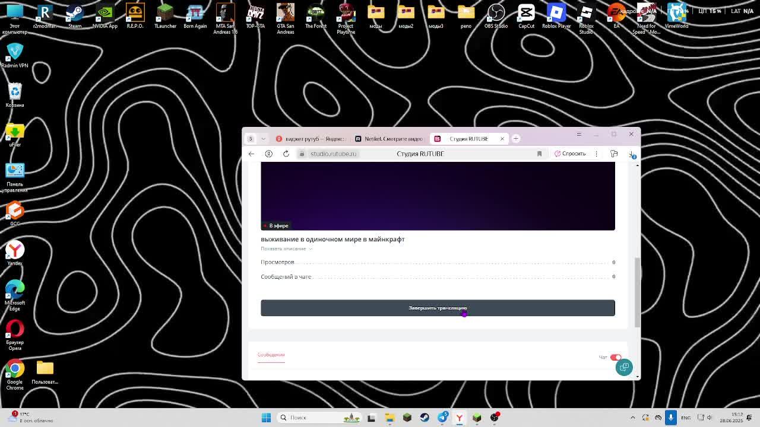Viewport: 760px width, 427px height.
Task: Open the tab list dropdown chevron
Action: pyautogui.click(x=263, y=139)
